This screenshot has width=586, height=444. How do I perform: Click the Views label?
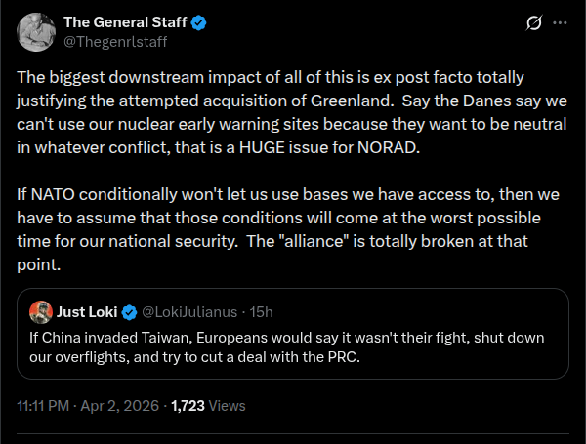pos(227,405)
